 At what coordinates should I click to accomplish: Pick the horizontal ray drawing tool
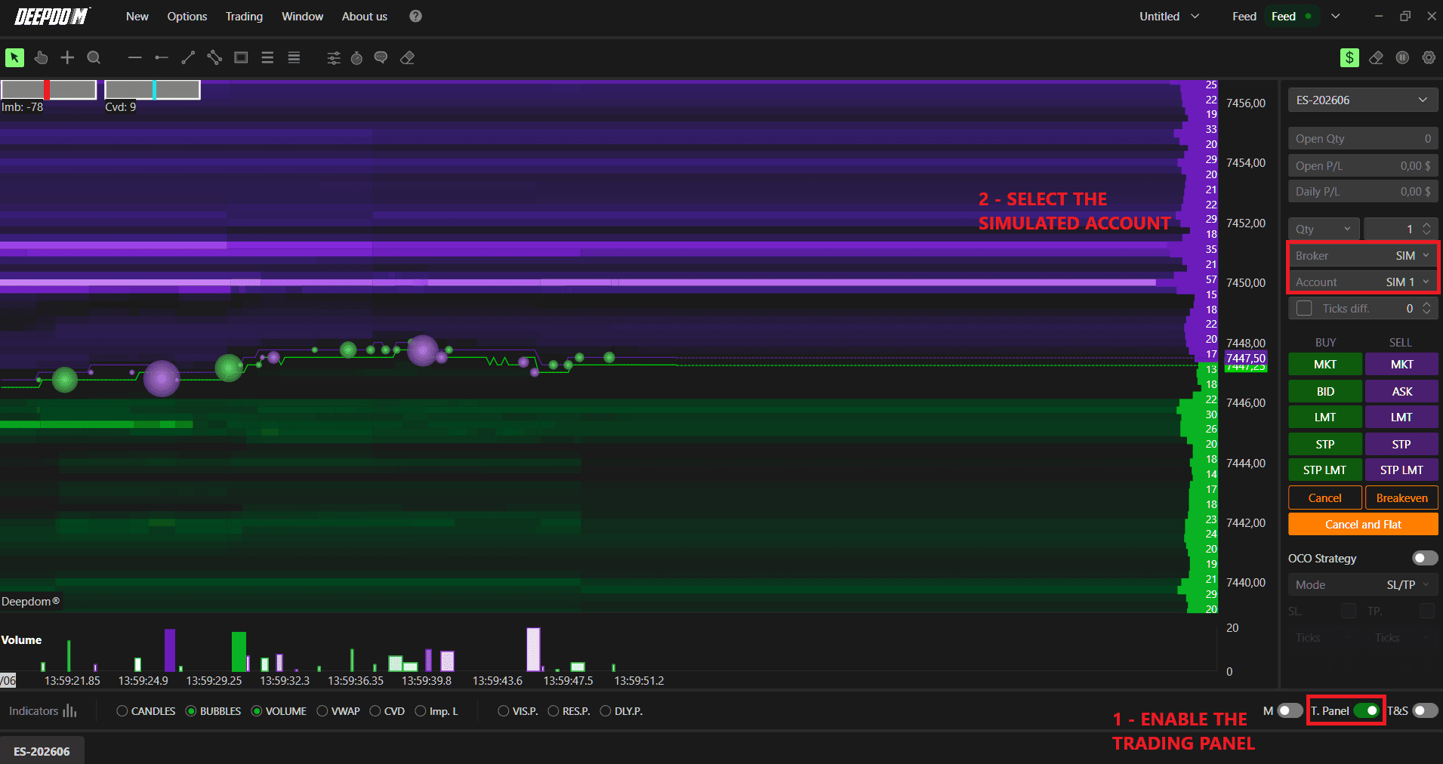pos(162,57)
